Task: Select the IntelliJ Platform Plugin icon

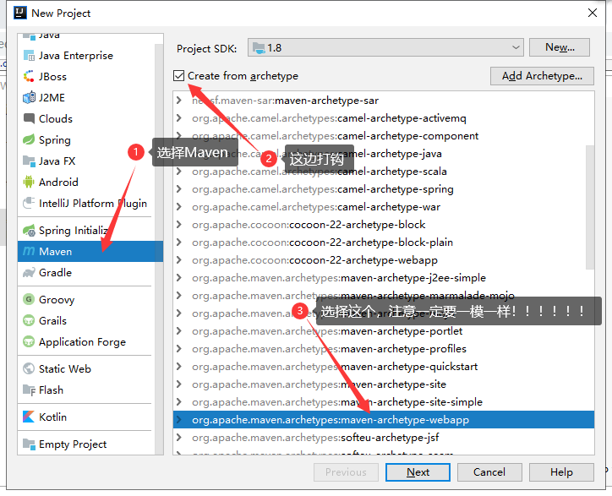Action: pos(29,203)
